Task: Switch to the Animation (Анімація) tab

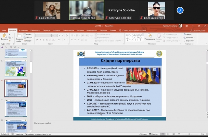Action: tap(57, 30)
